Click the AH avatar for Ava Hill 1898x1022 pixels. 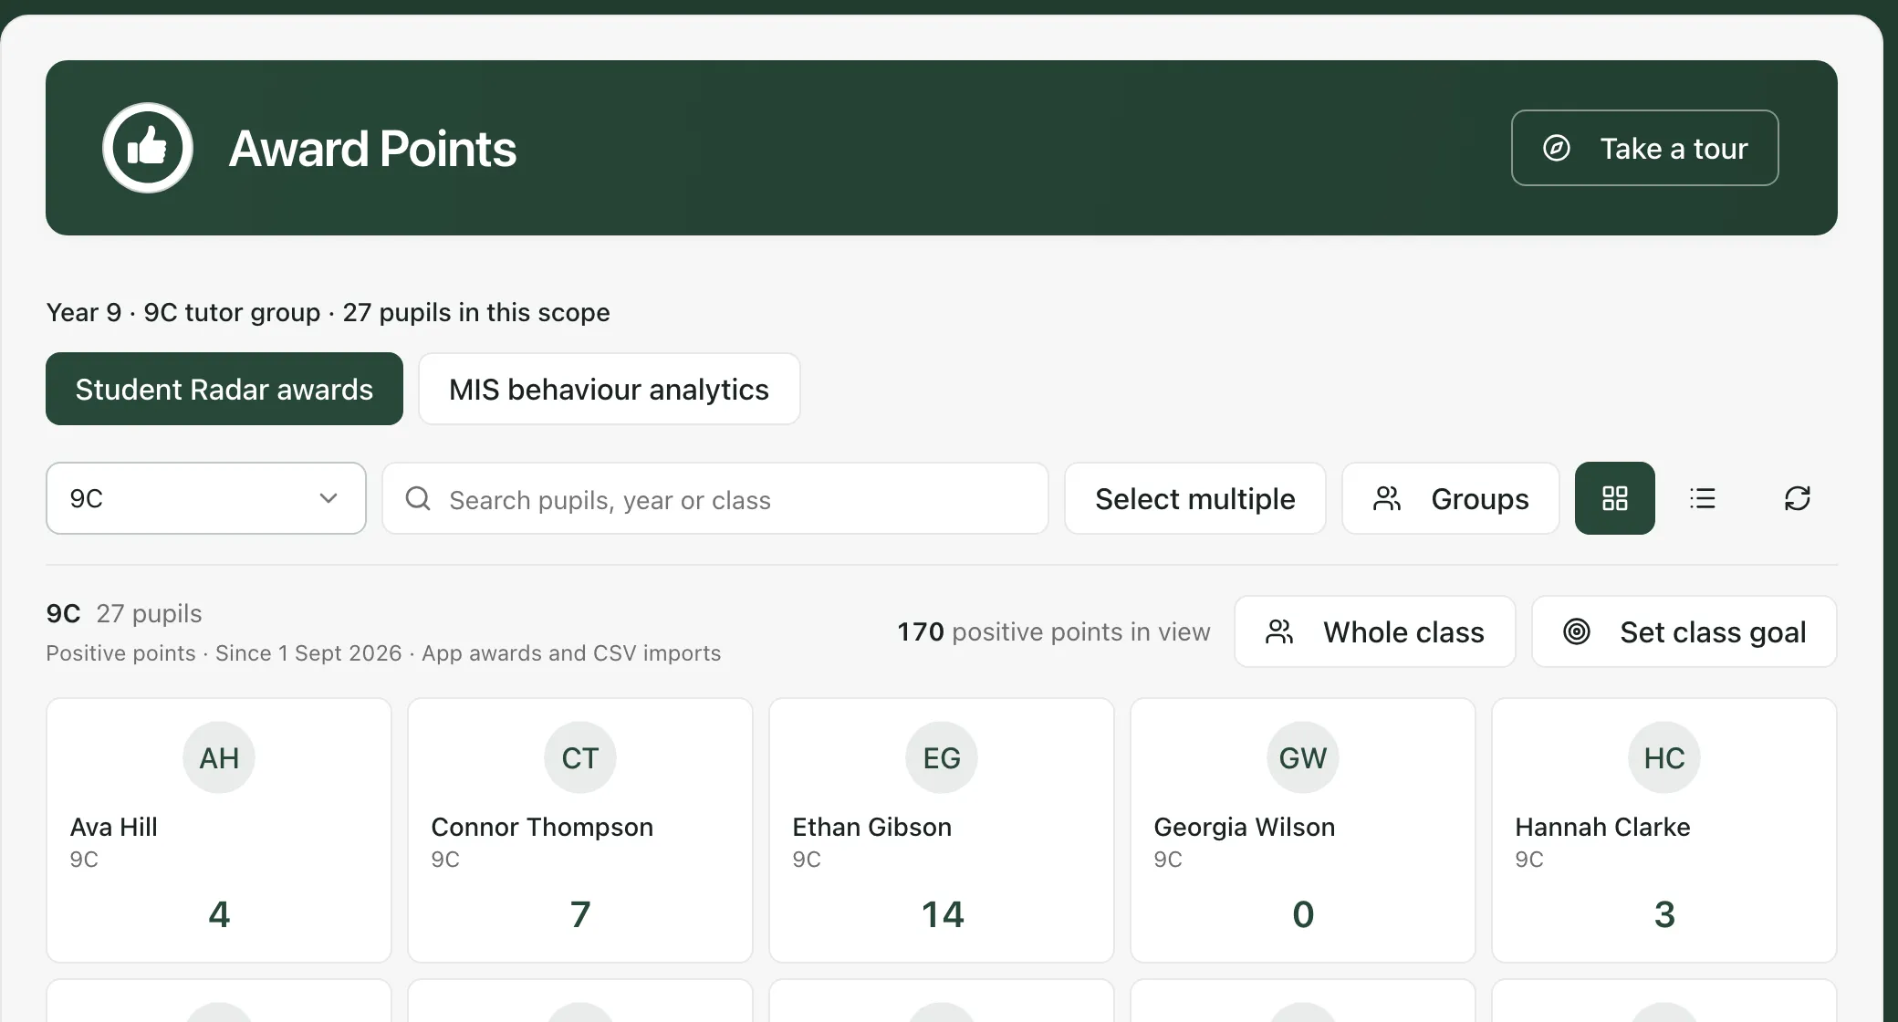219,757
